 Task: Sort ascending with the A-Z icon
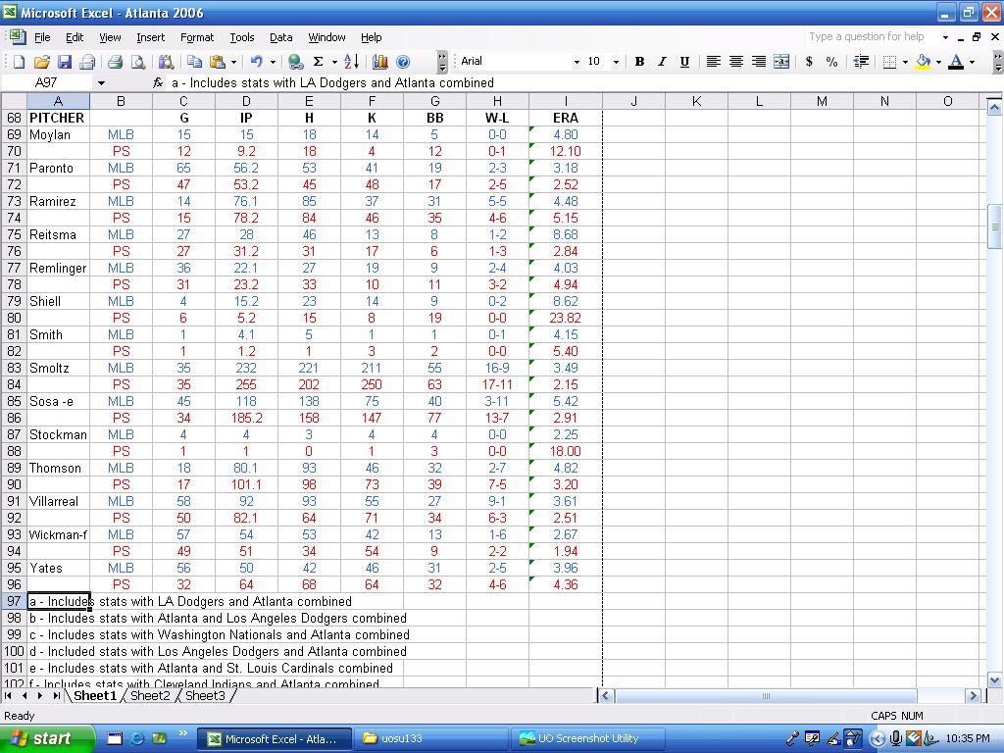pos(352,62)
